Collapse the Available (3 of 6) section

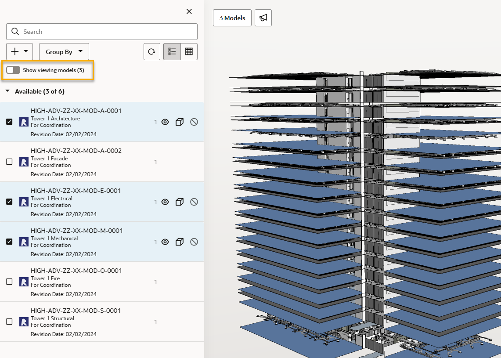[8, 91]
